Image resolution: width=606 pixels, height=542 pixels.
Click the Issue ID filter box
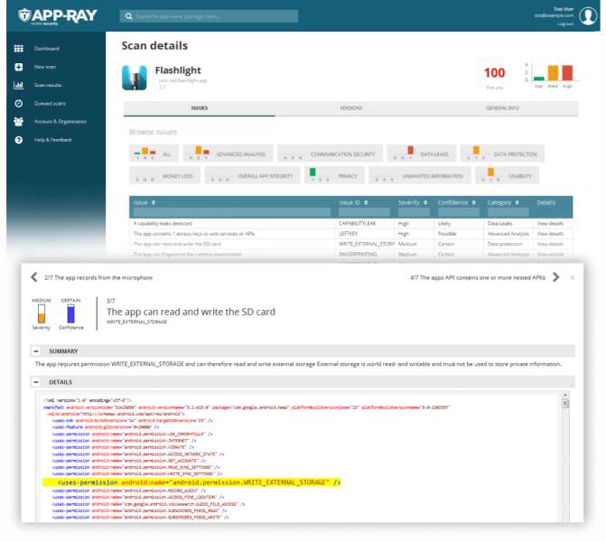(365, 212)
